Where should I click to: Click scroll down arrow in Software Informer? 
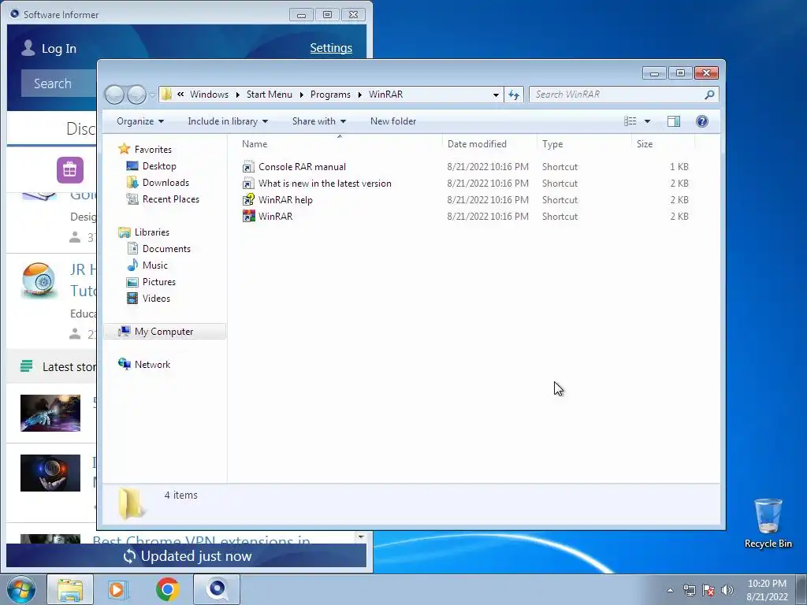(x=361, y=537)
